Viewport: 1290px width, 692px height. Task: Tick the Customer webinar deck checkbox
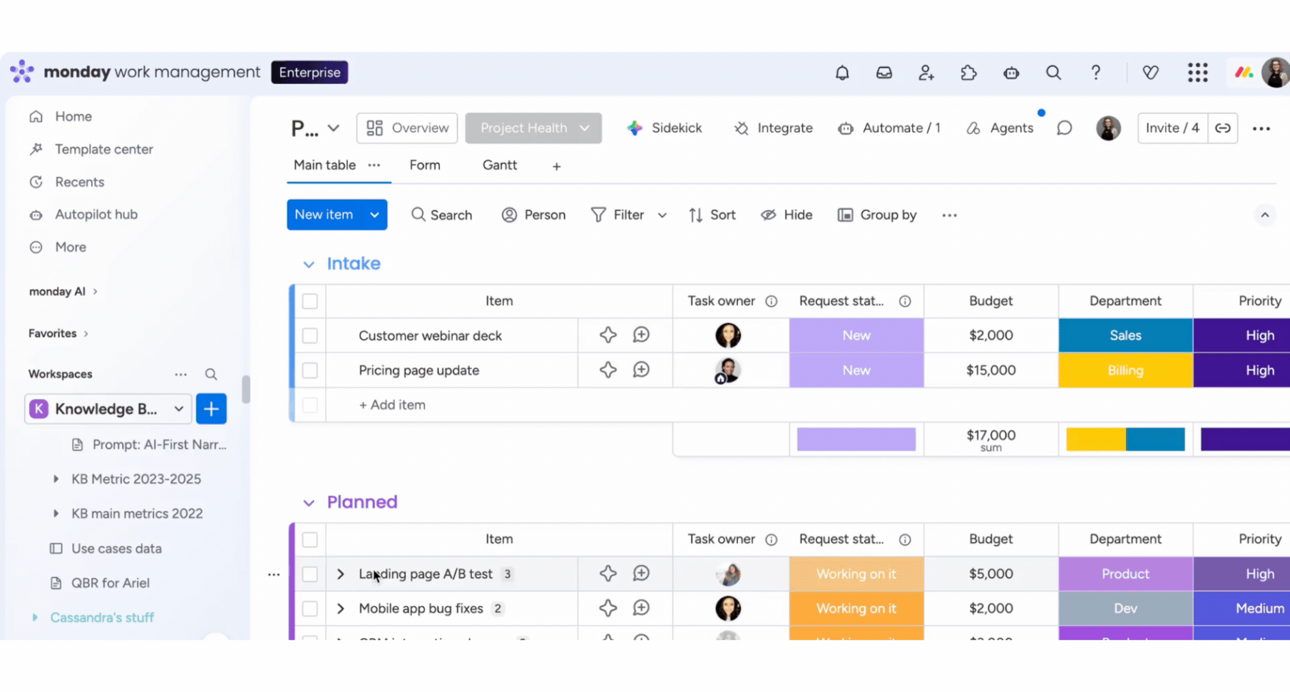309,335
